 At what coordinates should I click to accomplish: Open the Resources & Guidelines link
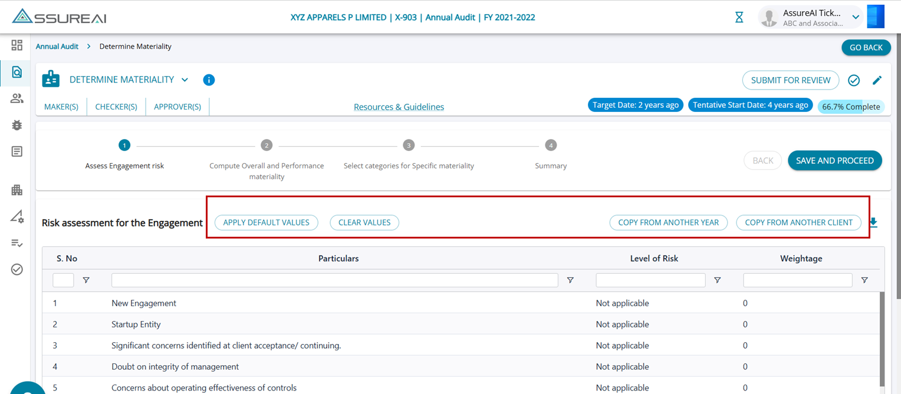point(399,107)
